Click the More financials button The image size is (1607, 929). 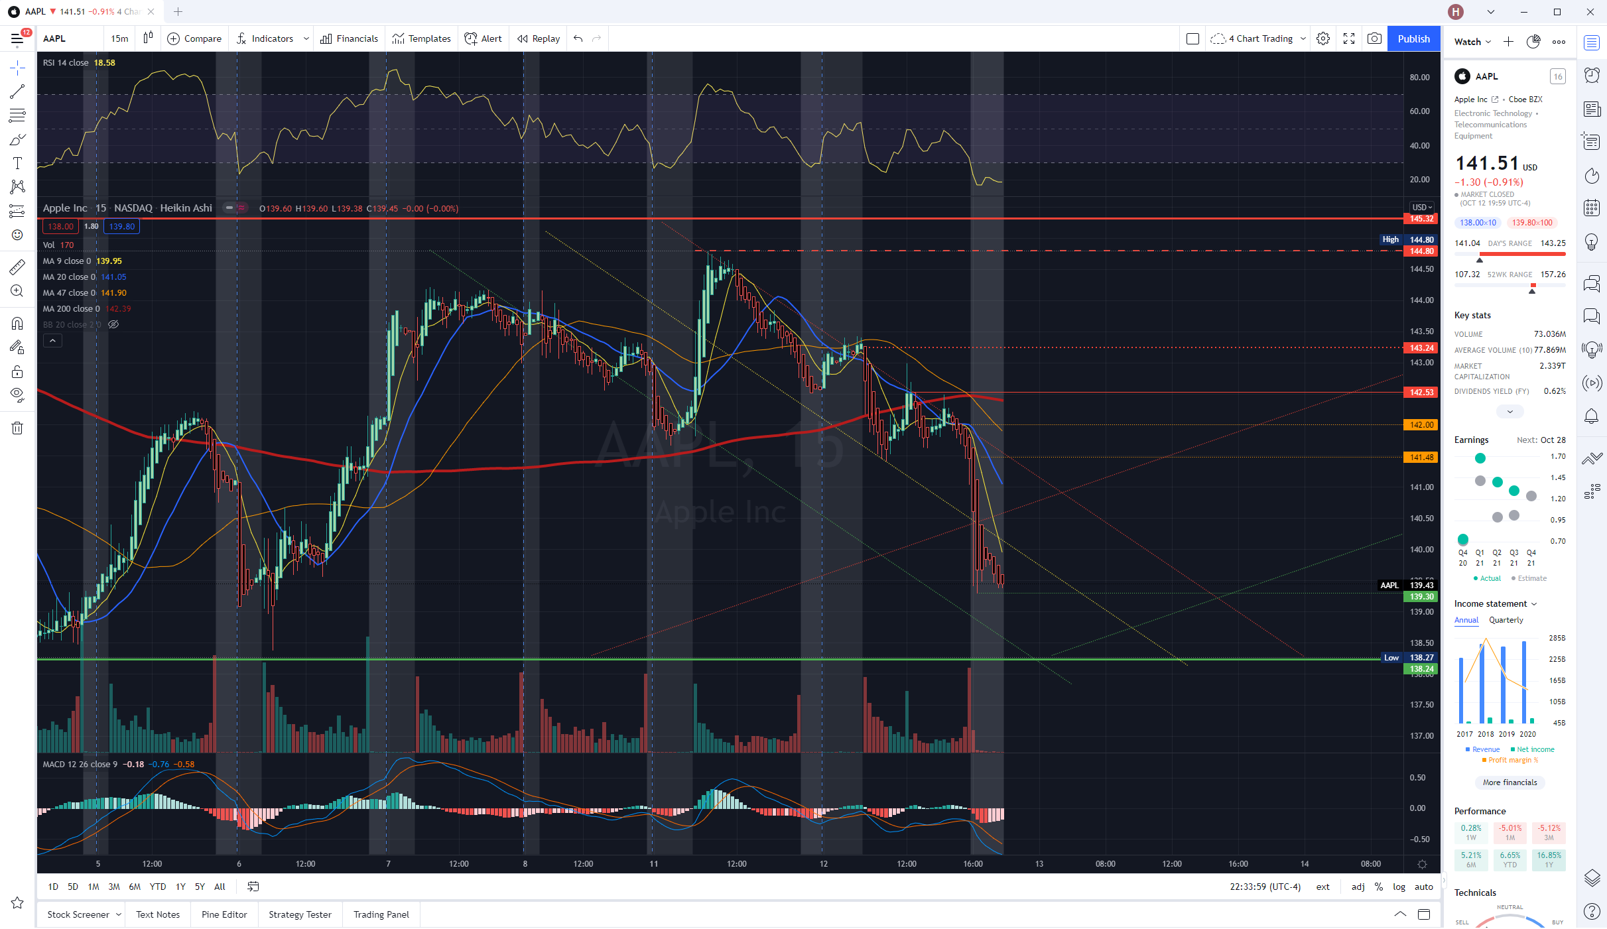[x=1510, y=782]
